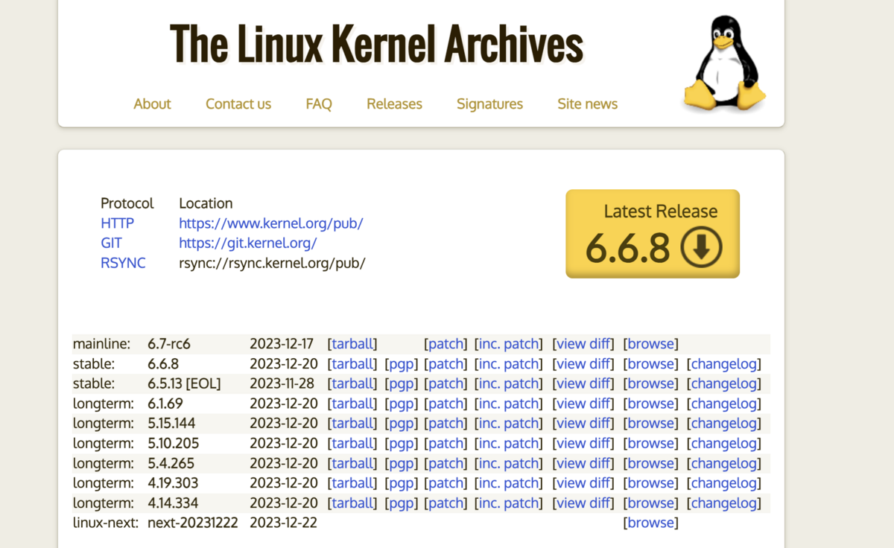Image resolution: width=894 pixels, height=548 pixels.
Task: Open inc. patch for longterm 5.4.265
Action: coord(509,463)
